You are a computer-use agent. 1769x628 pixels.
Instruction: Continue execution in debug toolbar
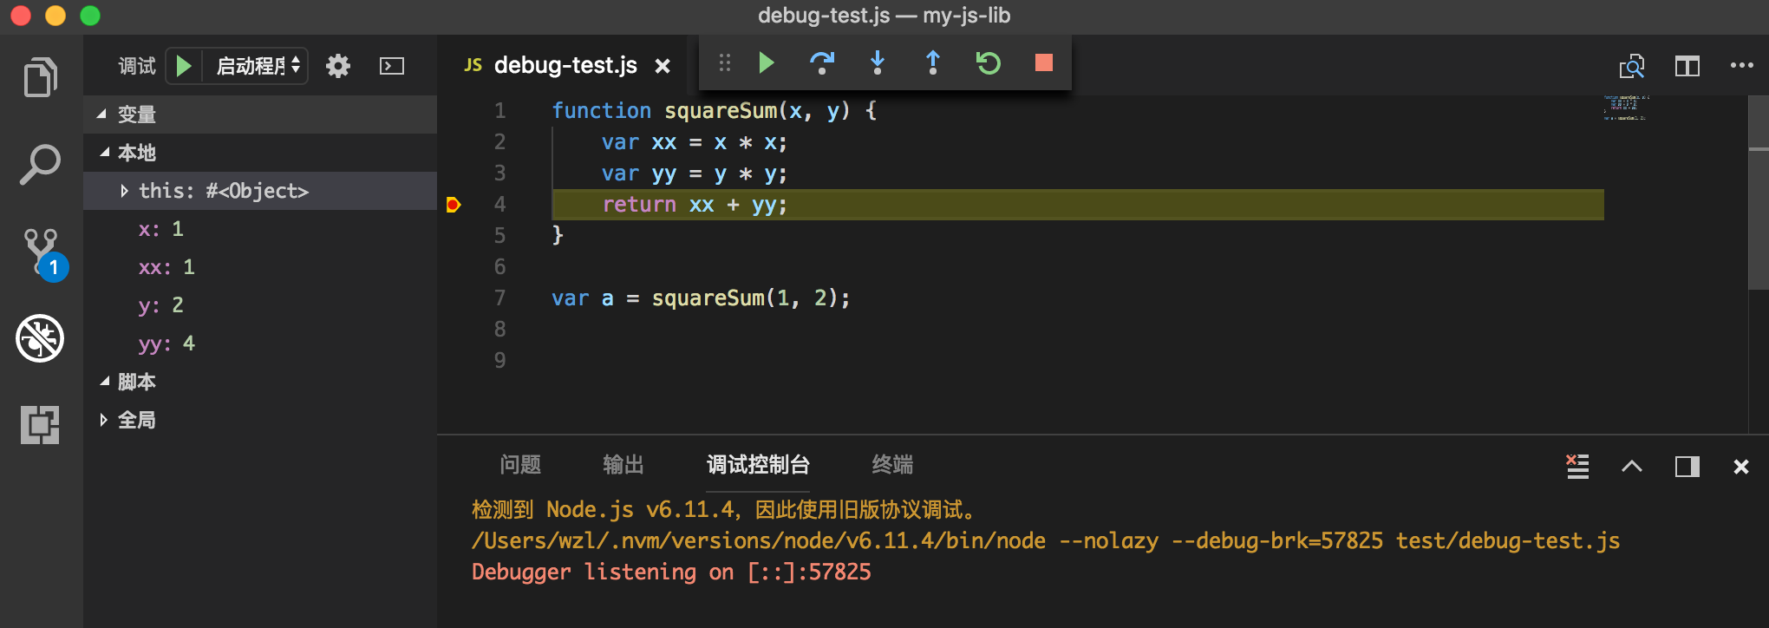766,62
